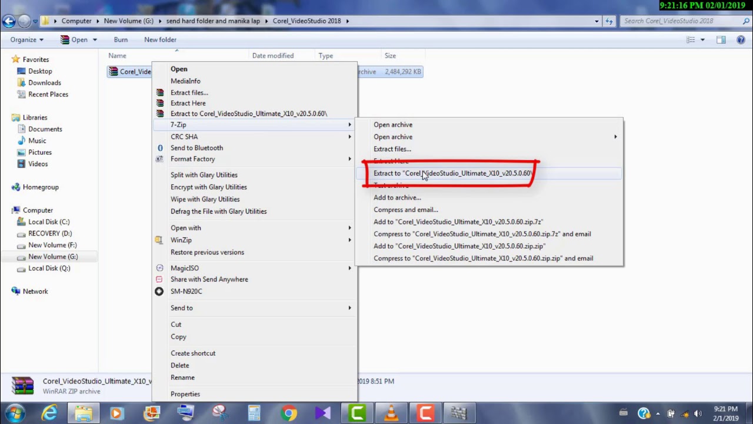Select Local Disk (C:) in navigation pane

click(x=49, y=222)
